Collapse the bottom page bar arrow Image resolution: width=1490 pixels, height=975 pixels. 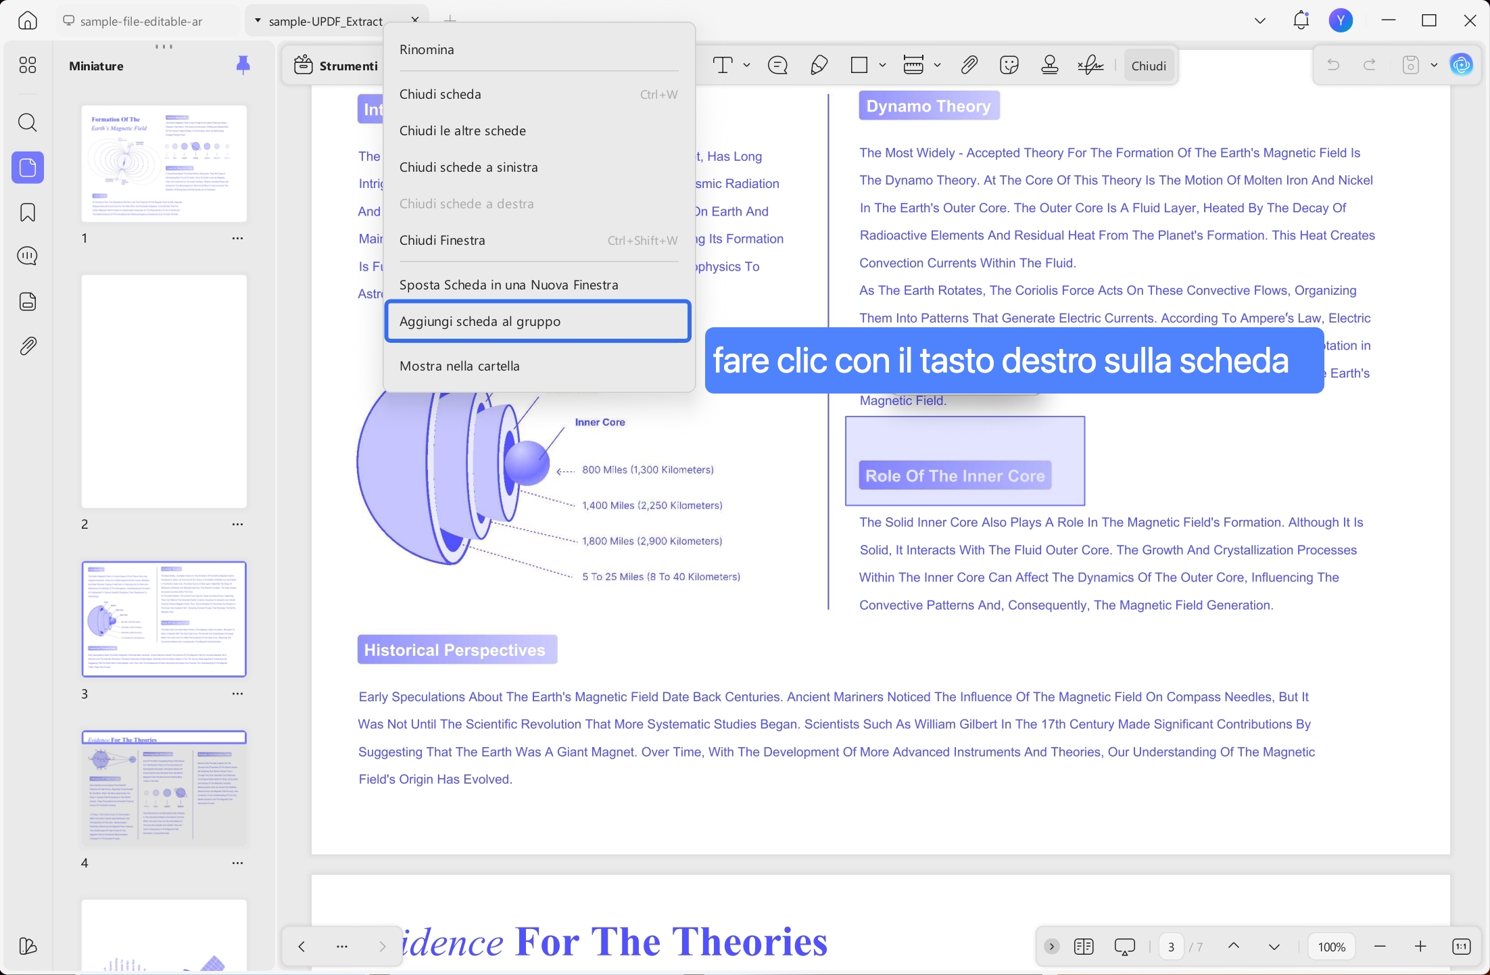1052,947
